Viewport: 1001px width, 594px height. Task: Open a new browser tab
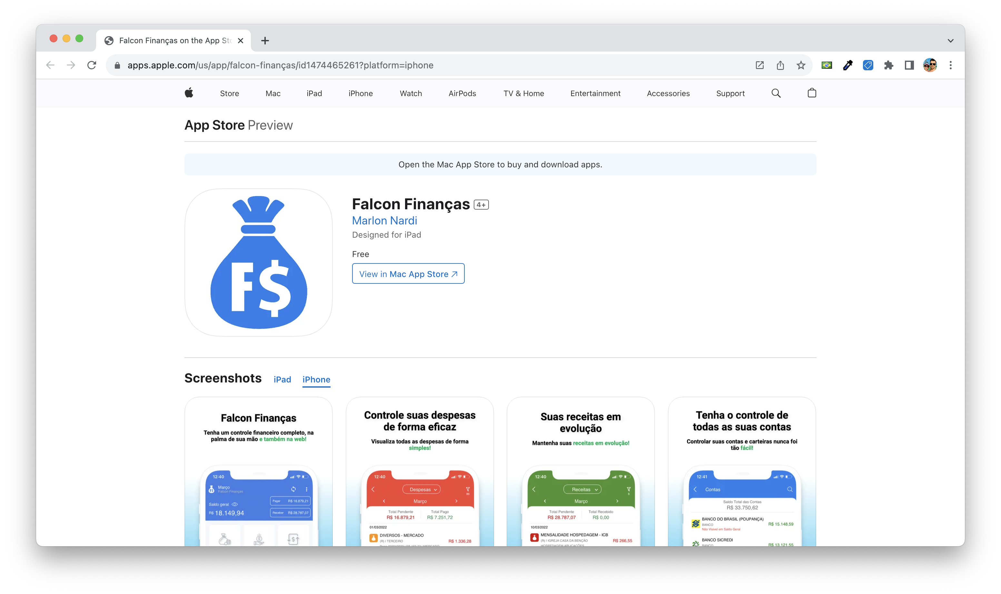[264, 41]
